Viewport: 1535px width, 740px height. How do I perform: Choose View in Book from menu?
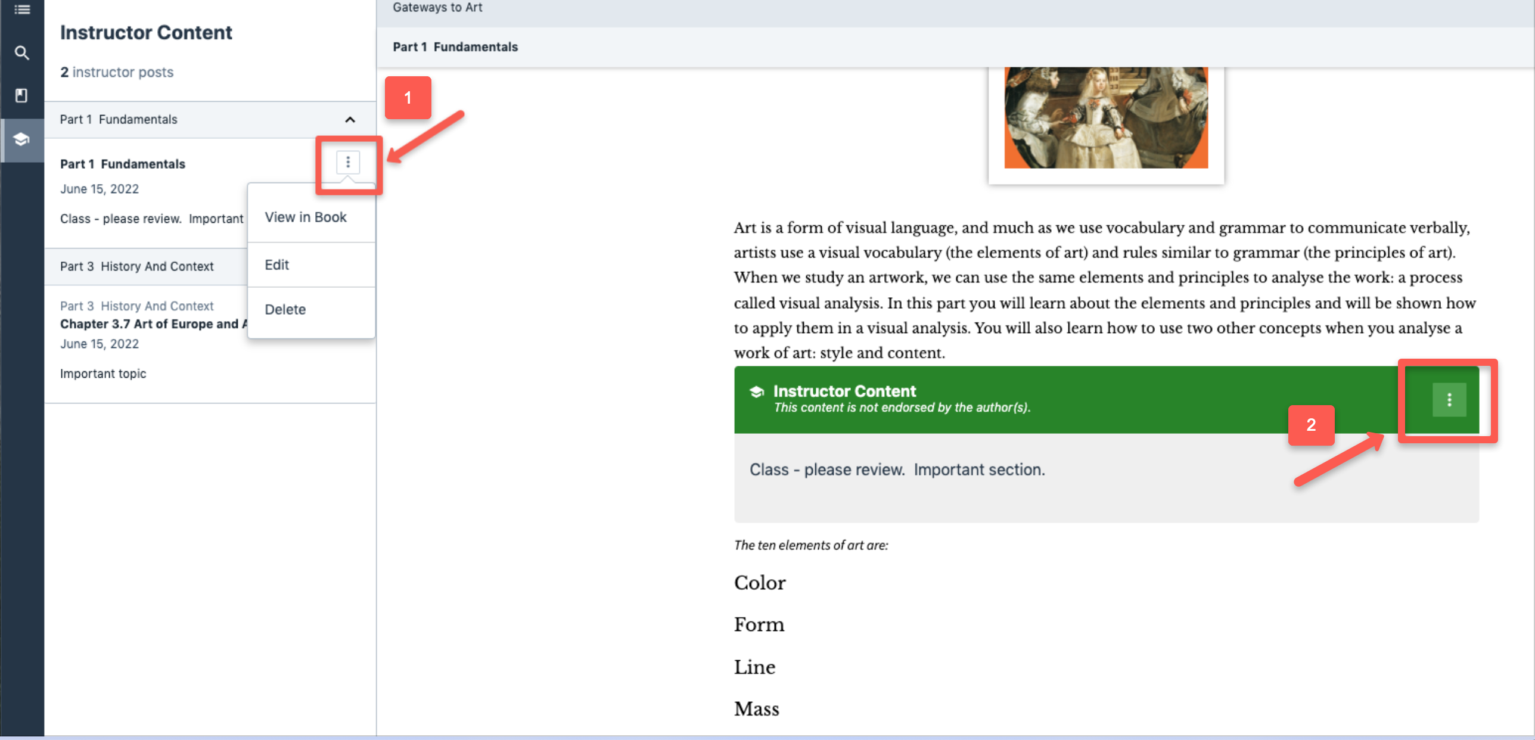[305, 217]
